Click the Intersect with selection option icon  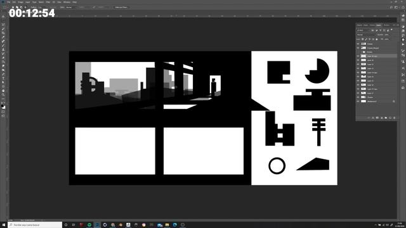point(25,7)
